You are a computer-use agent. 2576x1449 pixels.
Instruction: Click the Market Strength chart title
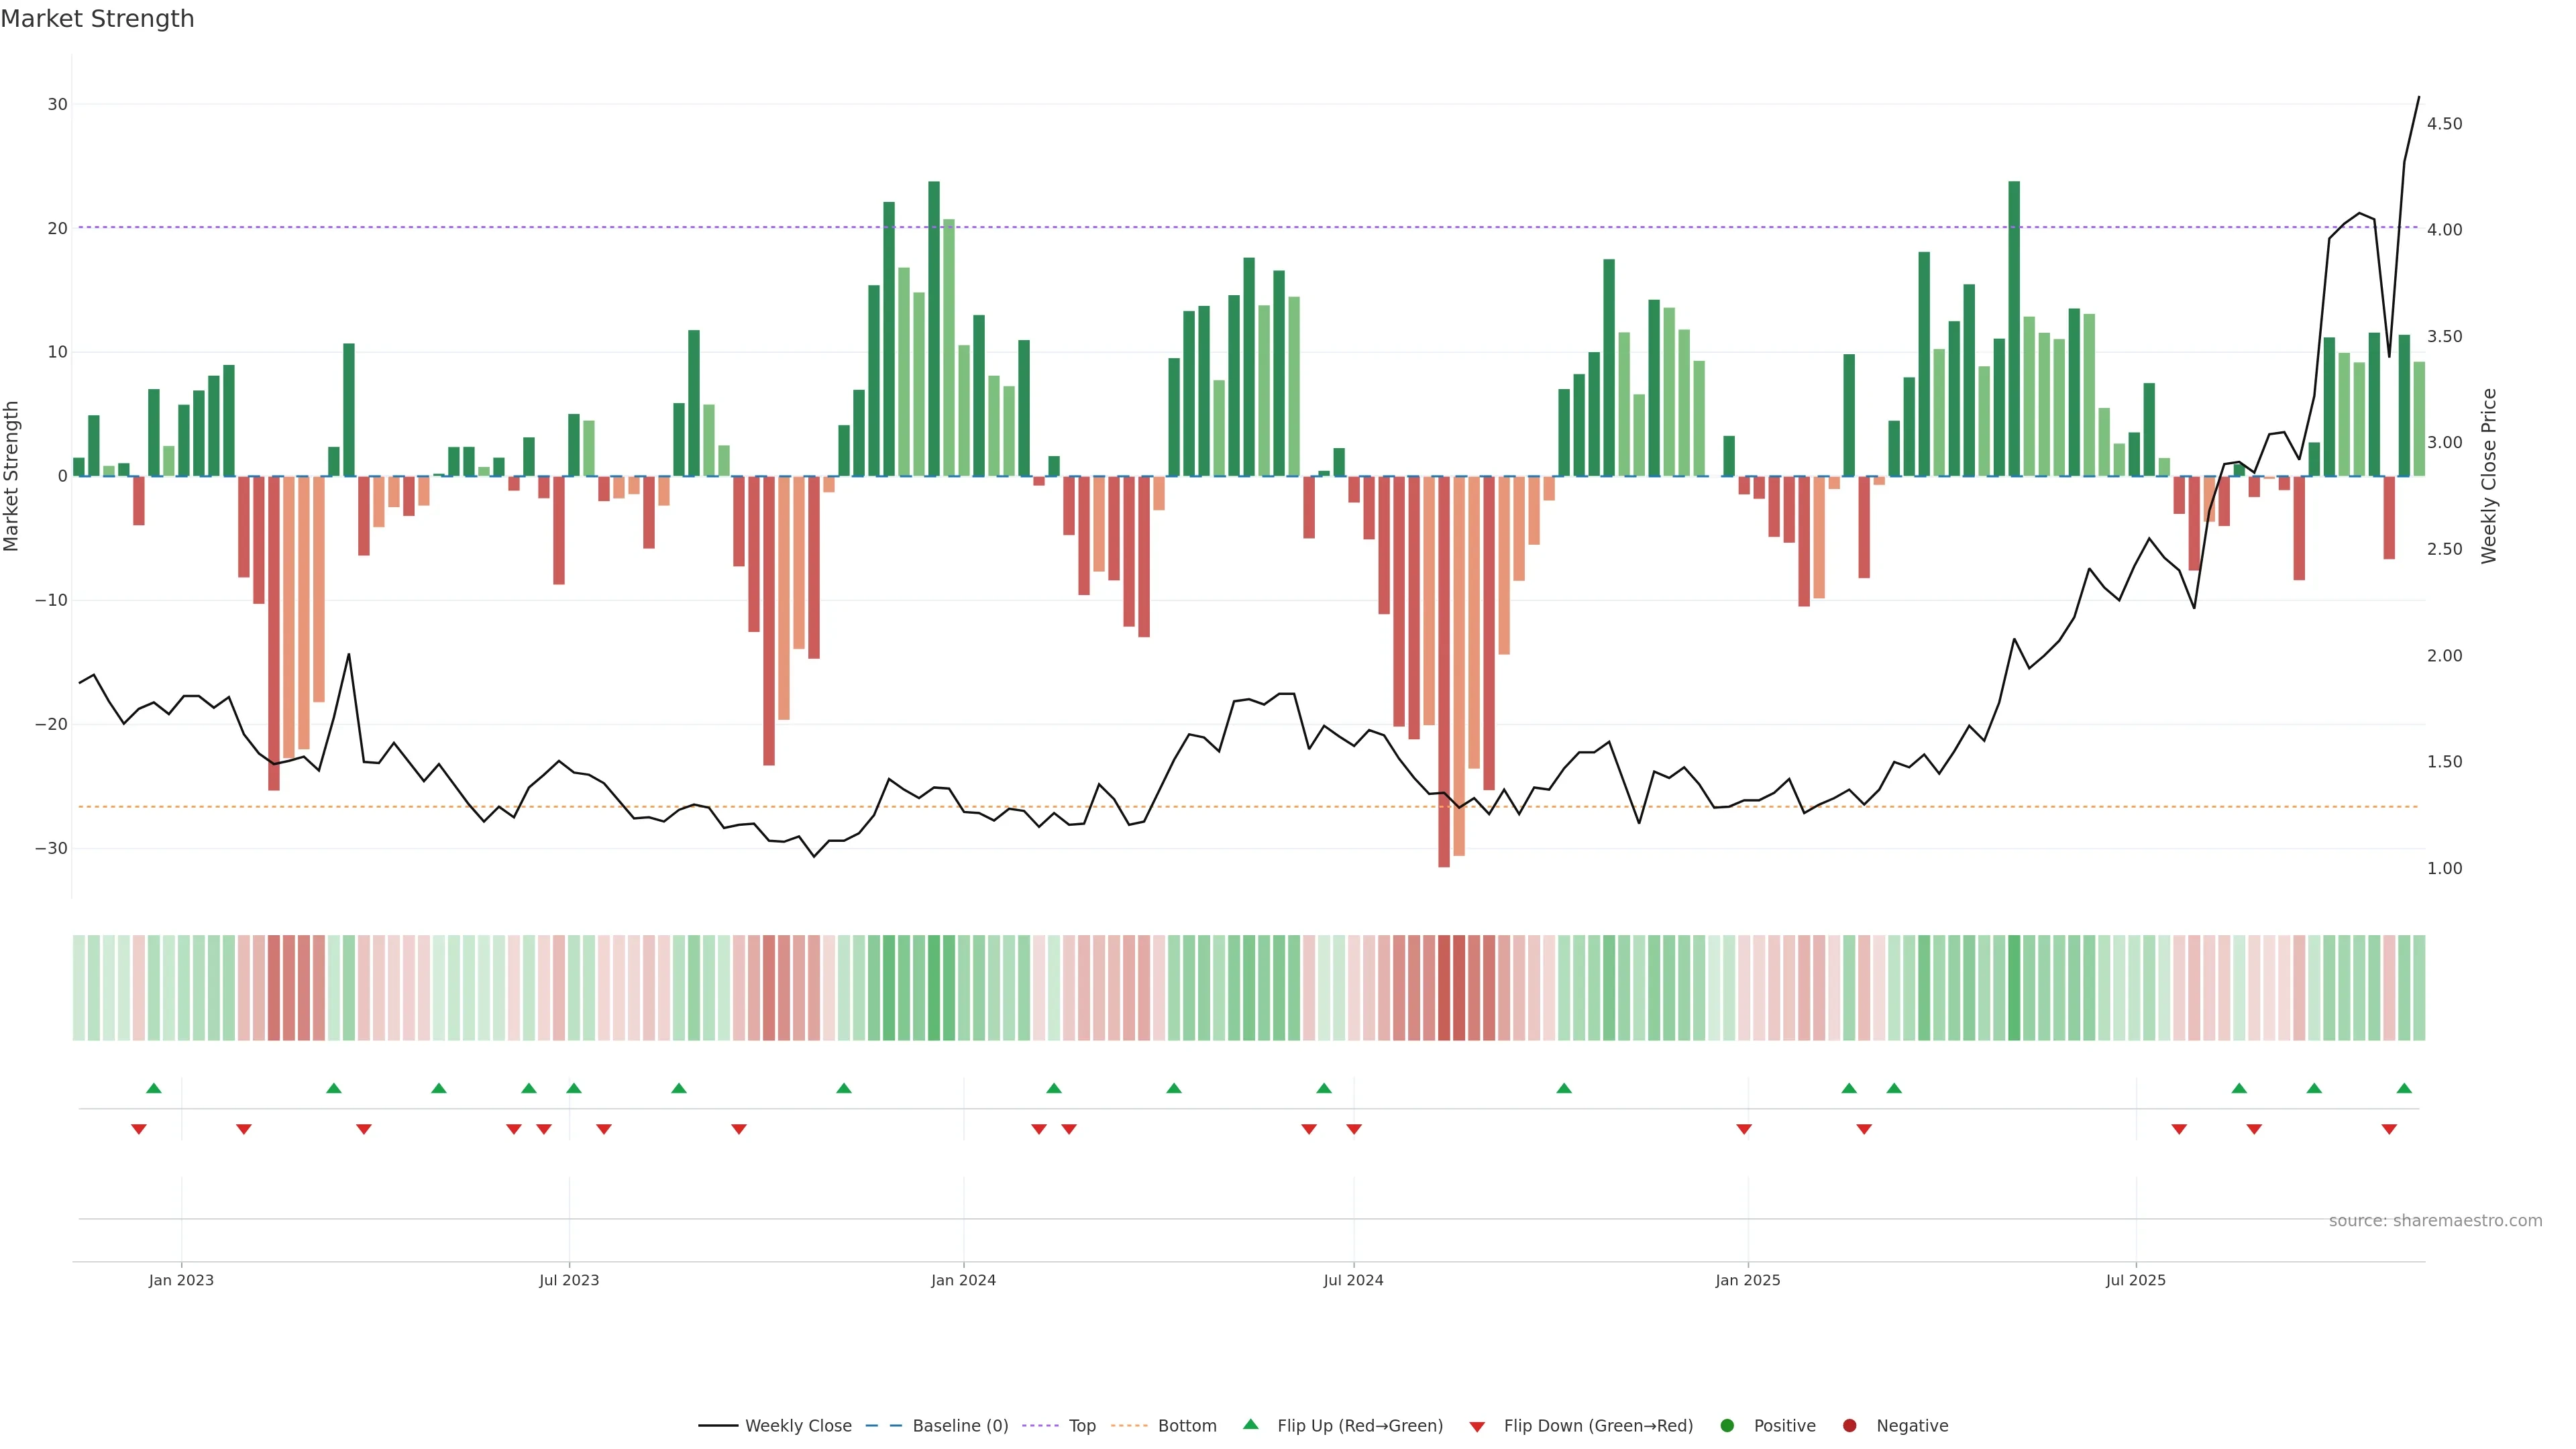[x=97, y=19]
